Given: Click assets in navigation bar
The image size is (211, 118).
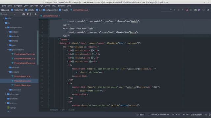Looking at the screenshot, I should [x=29, y=10].
